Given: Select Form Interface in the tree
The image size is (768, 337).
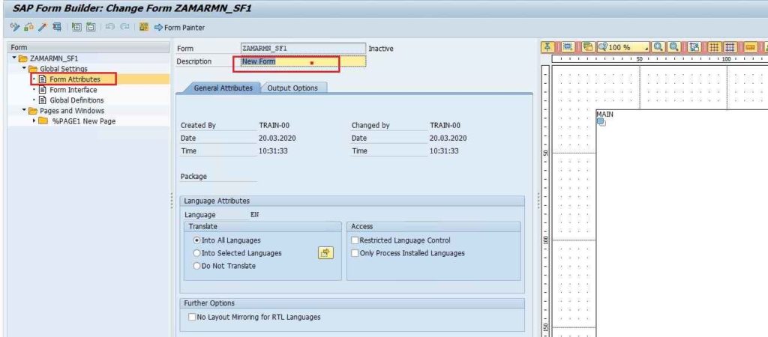Looking at the screenshot, I should (73, 90).
